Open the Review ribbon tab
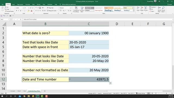 pyautogui.click(x=39, y=4)
